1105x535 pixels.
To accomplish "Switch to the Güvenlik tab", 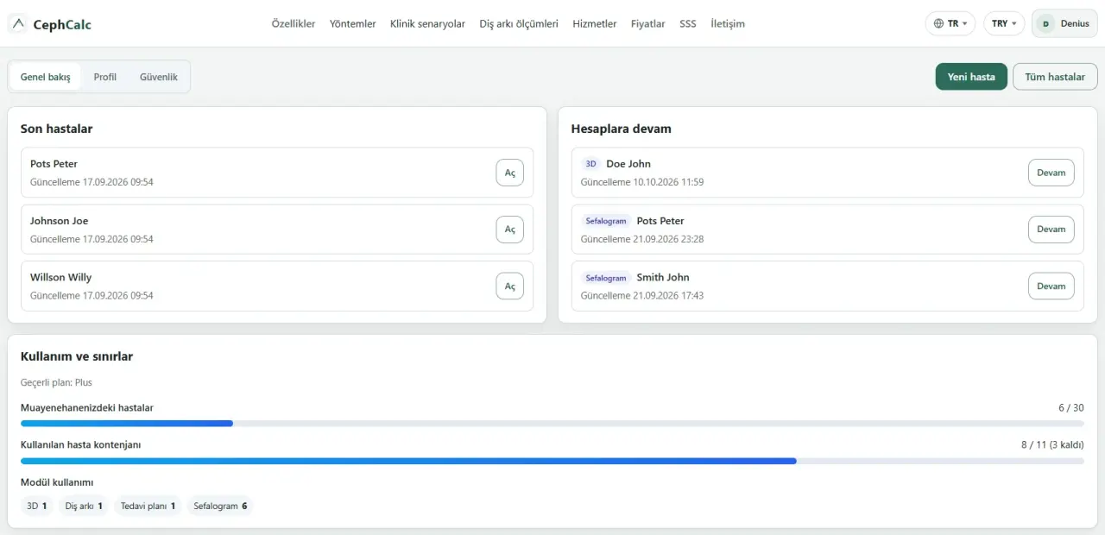I will coord(159,77).
